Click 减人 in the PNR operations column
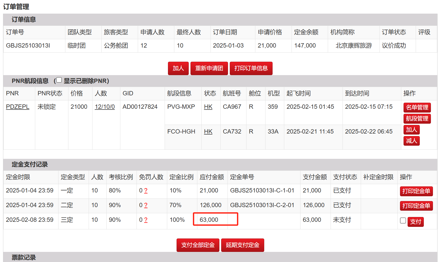The image size is (438, 262). point(411,141)
